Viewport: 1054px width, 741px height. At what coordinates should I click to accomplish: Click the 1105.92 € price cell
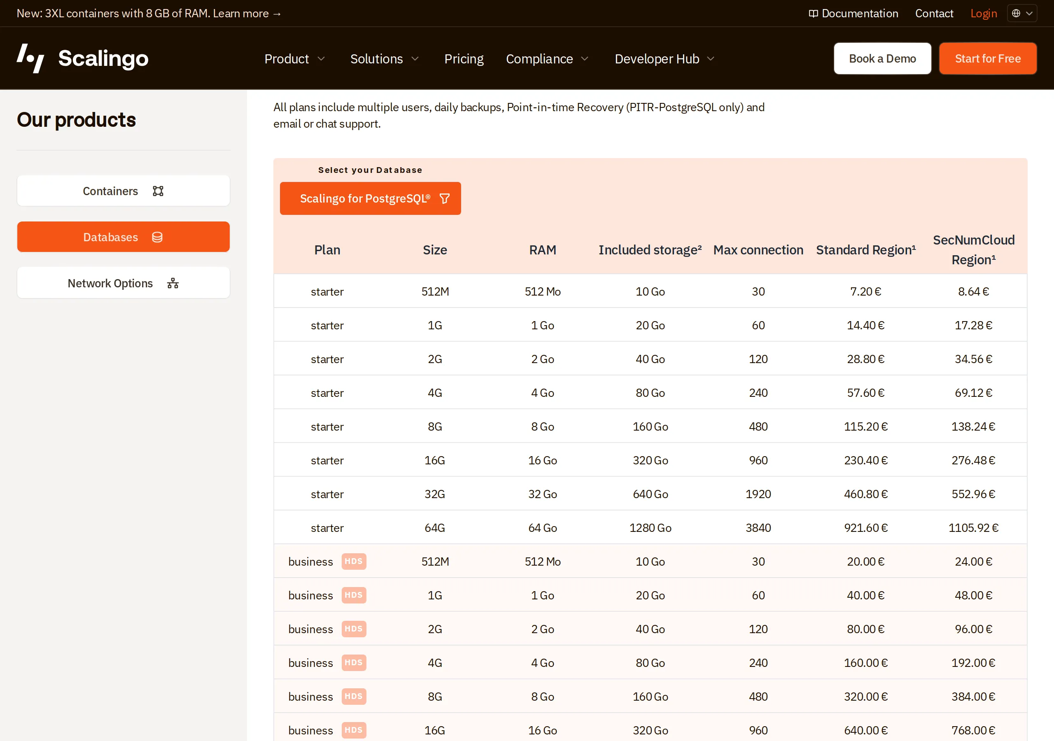tap(974, 527)
